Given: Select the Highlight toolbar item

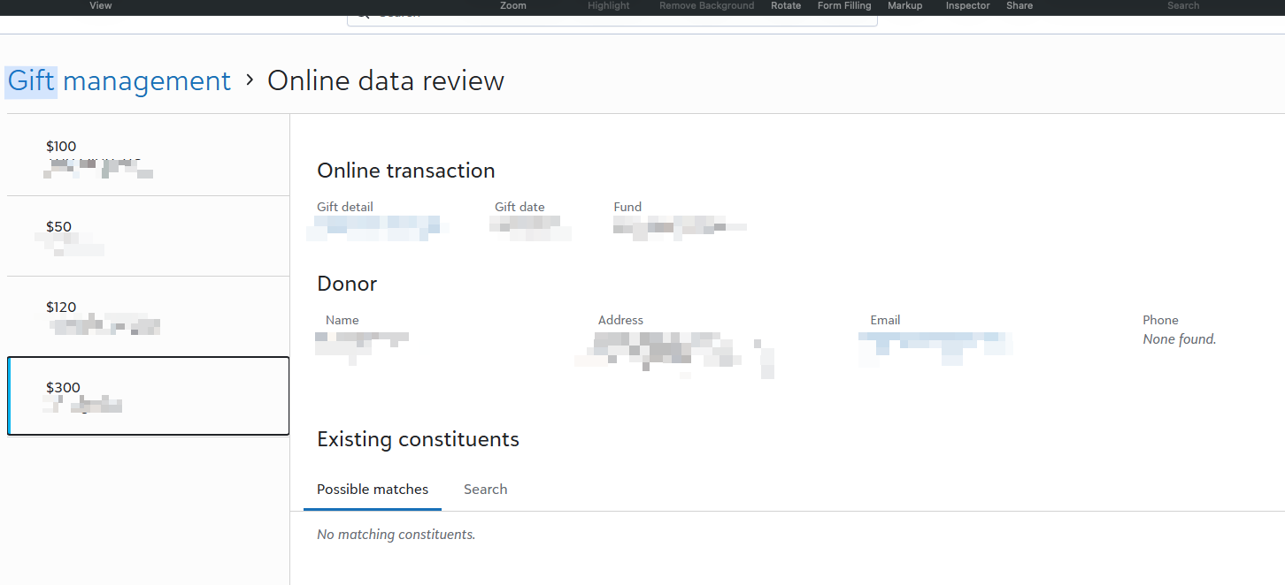Looking at the screenshot, I should pos(609,5).
